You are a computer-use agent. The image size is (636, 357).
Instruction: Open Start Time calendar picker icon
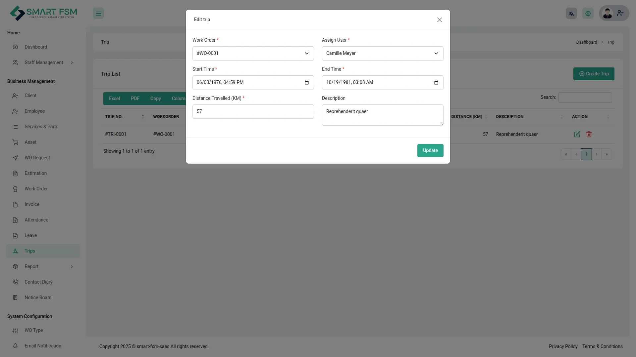(306, 83)
